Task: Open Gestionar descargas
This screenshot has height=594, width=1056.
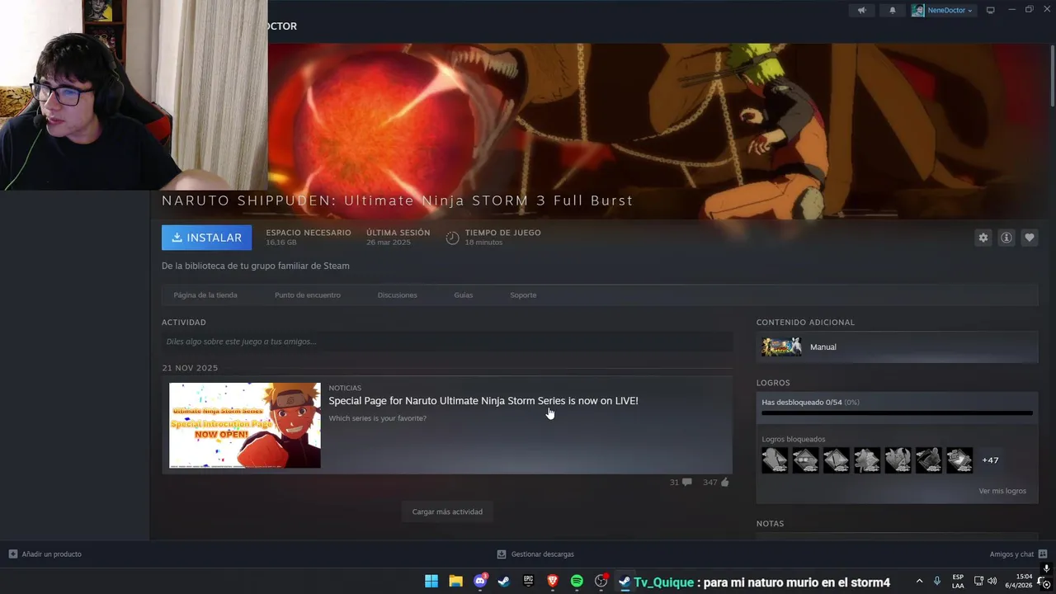Action: pos(535,554)
